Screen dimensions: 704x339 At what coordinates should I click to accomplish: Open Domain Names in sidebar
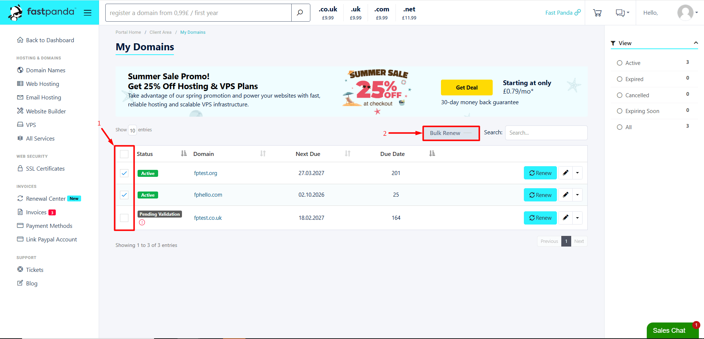(41, 70)
